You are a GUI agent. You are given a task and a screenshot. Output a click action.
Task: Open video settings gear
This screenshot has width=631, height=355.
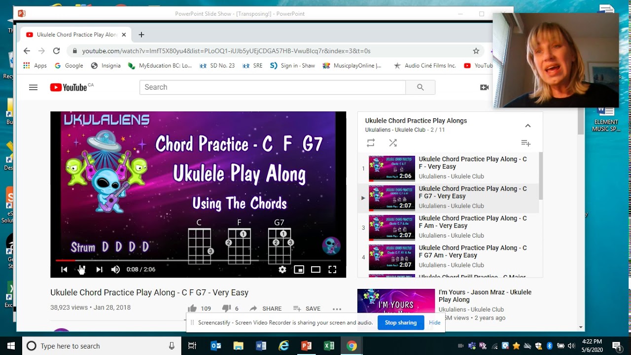282,269
